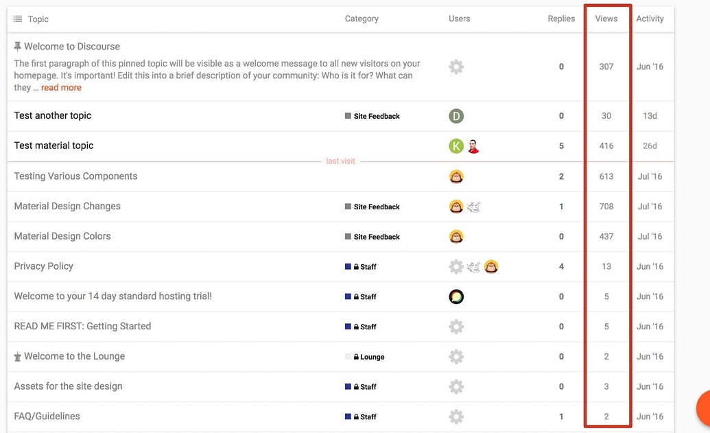Image resolution: width=710 pixels, height=433 pixels.
Task: Open the green "D" user avatar
Action: coord(456,116)
